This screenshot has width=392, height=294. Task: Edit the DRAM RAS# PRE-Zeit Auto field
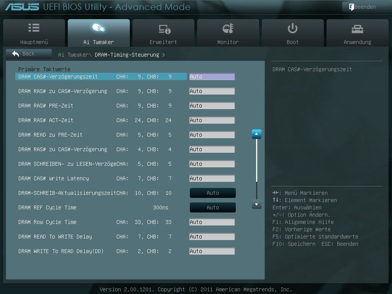tap(212, 106)
